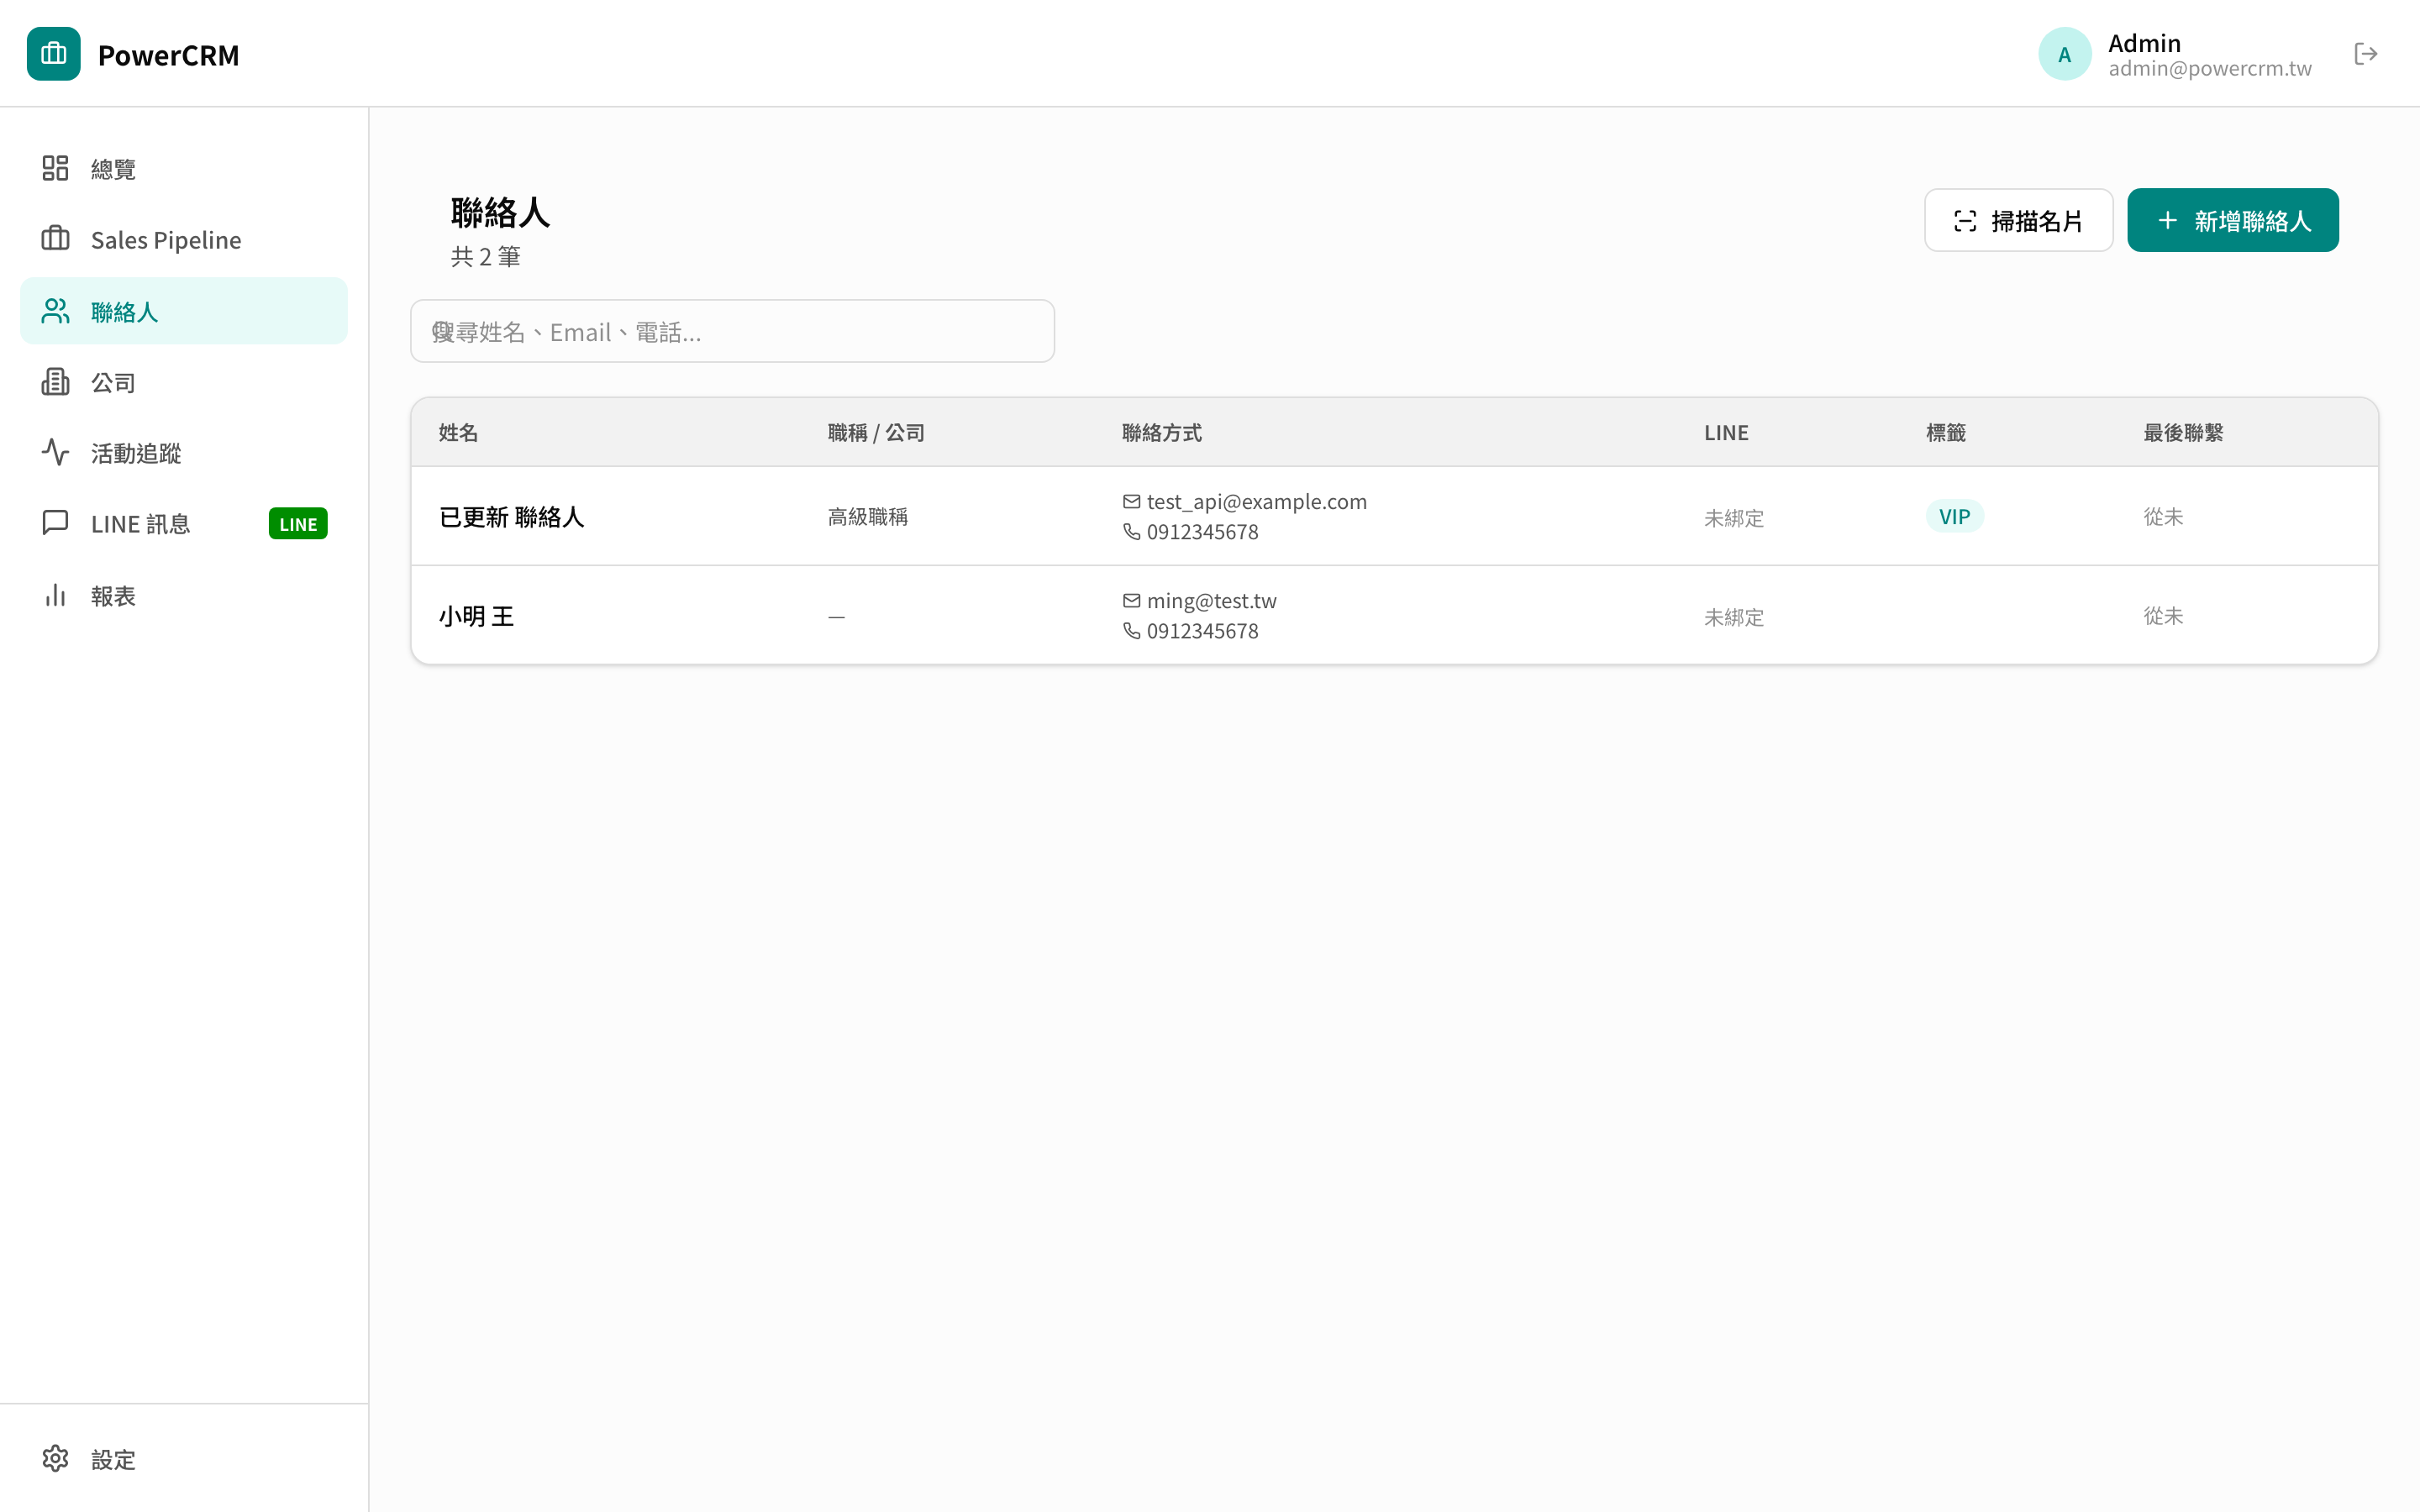
Task: Focus the contact search input field
Action: pyautogui.click(x=732, y=332)
